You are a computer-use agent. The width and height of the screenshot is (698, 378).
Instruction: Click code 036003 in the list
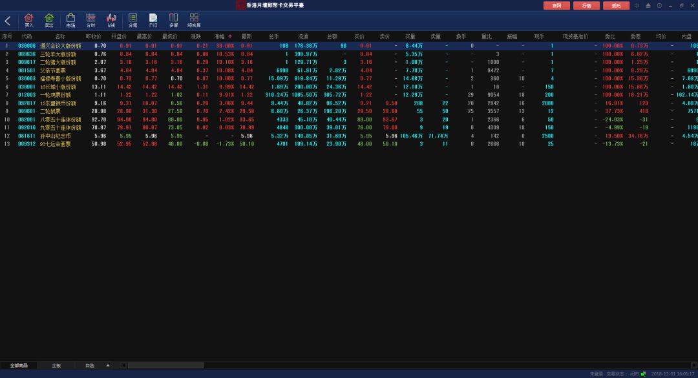tap(26, 79)
